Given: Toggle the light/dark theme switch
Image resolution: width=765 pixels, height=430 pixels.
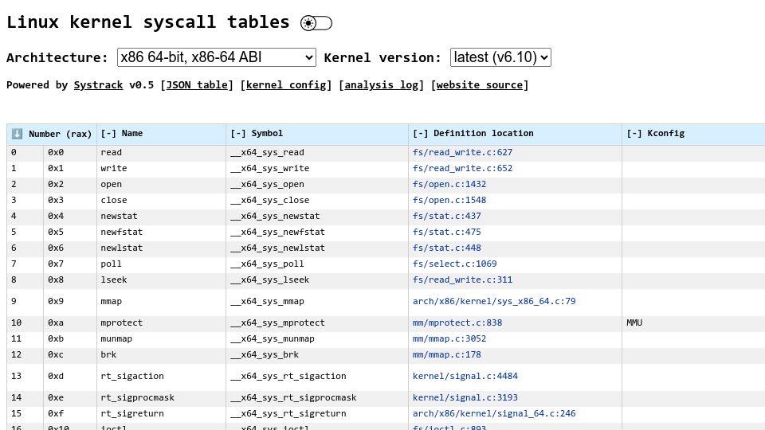Looking at the screenshot, I should tap(316, 23).
